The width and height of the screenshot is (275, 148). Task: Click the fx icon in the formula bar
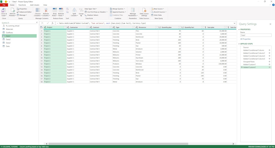coord(52,23)
